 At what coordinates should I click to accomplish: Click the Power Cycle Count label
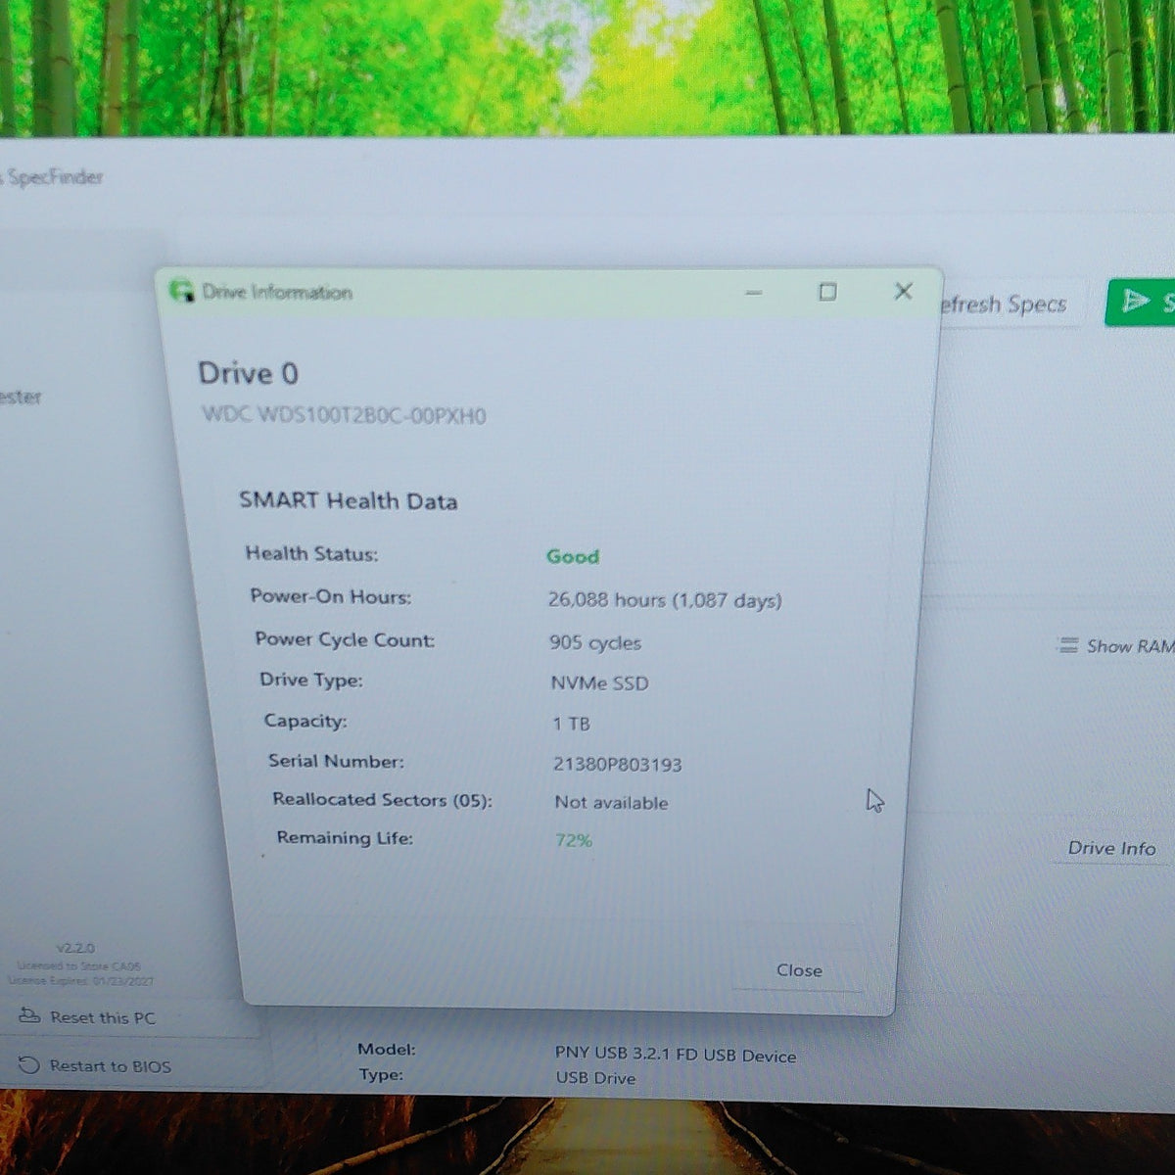(345, 639)
